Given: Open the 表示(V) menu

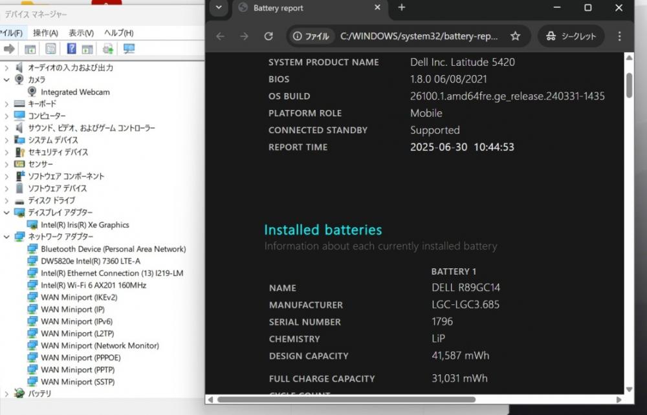Looking at the screenshot, I should [81, 33].
